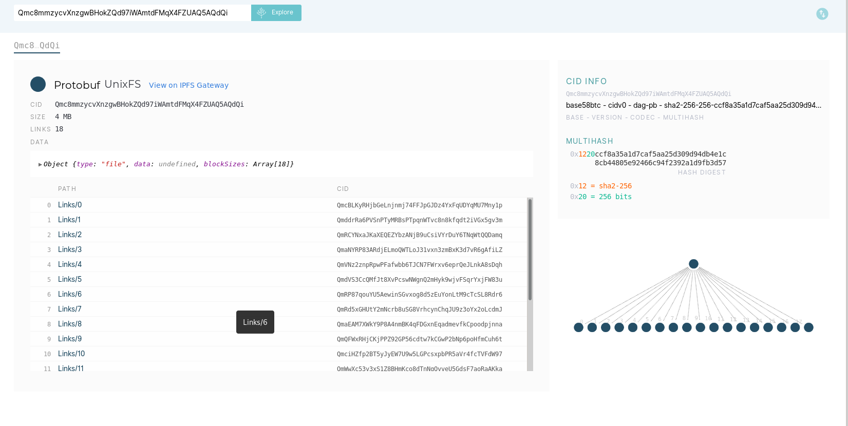Screen dimensions: 848x426
Task: Click the last child node in the graph
Action: pos(808,327)
